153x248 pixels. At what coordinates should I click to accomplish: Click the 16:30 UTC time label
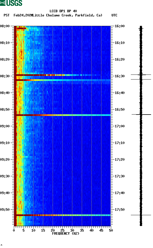(x=119, y=76)
